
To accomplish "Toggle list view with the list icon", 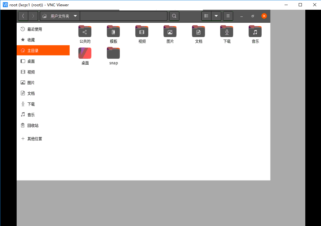I will pyautogui.click(x=206, y=16).
